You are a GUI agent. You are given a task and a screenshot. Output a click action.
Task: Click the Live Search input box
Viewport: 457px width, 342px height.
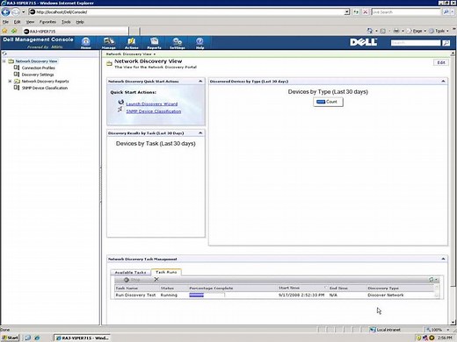tap(406, 12)
